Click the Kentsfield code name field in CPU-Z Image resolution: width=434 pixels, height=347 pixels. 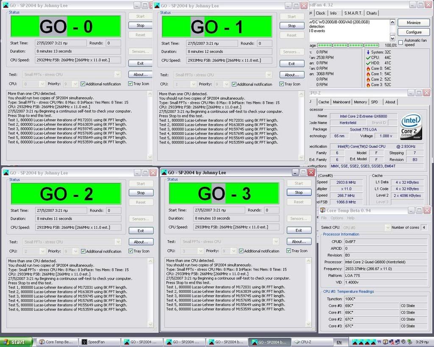coord(348,122)
